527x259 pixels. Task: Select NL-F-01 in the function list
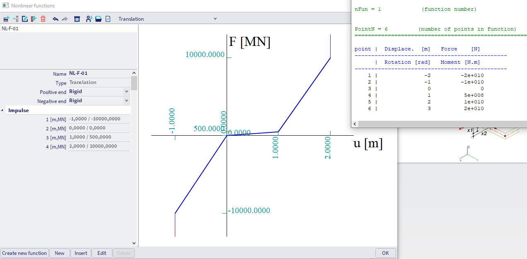[x=10, y=29]
